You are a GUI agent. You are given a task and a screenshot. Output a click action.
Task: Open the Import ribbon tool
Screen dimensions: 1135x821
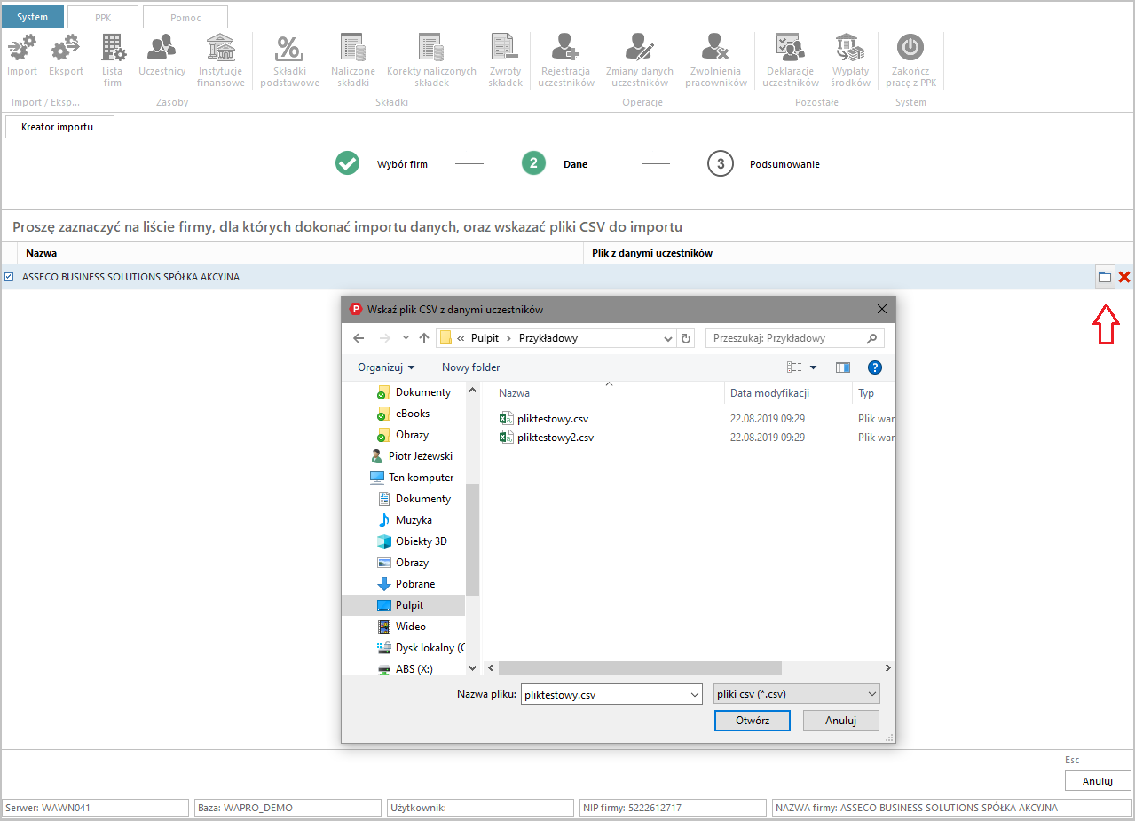(22, 55)
